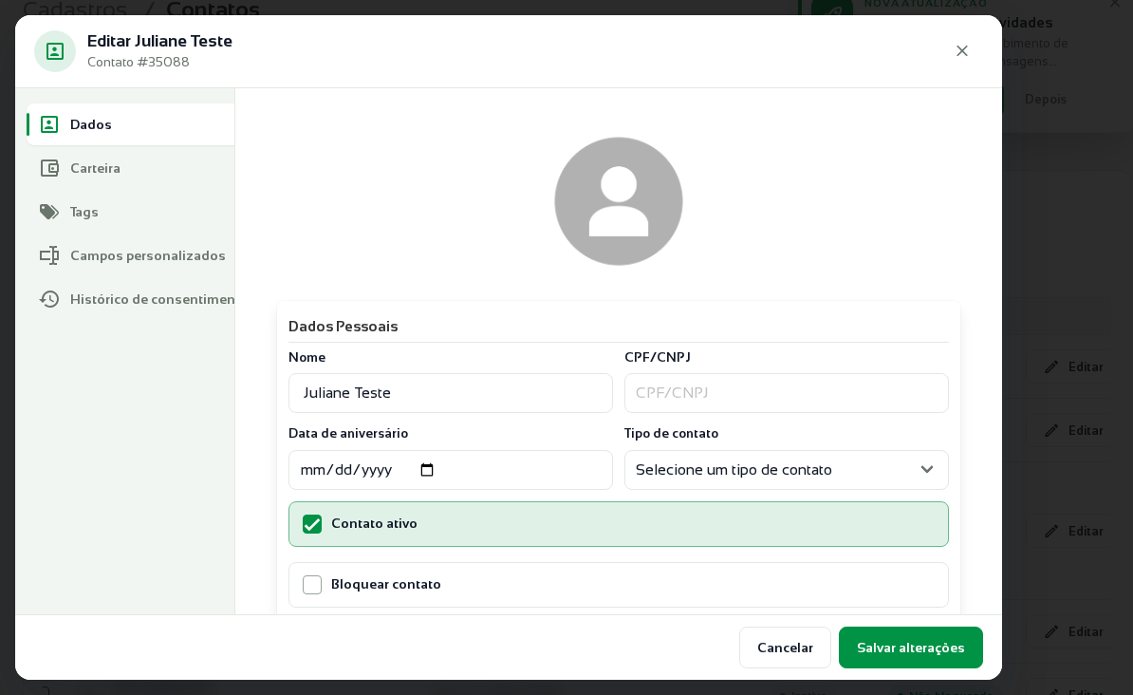The width and height of the screenshot is (1133, 695).
Task: Click the Dados Pessoais heading text
Action: click(x=344, y=327)
